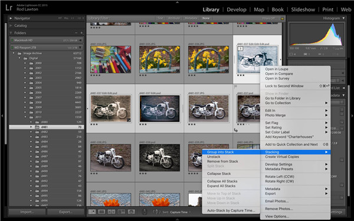The width and height of the screenshot is (354, 221).
Task: Expand the Navigator panel
Action: coord(11,18)
